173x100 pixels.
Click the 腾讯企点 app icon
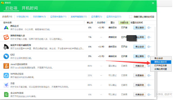6,28
